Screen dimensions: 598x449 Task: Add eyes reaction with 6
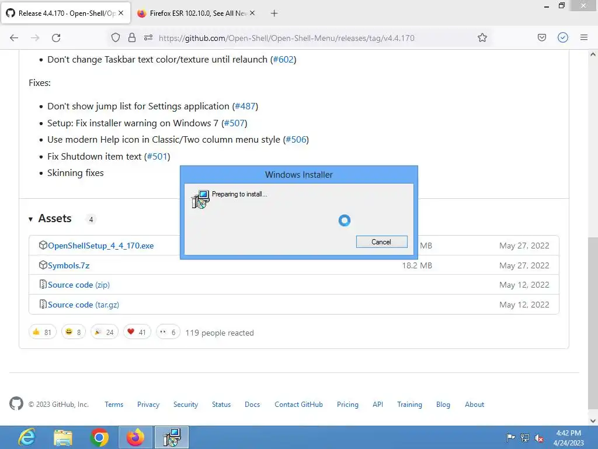(168, 332)
